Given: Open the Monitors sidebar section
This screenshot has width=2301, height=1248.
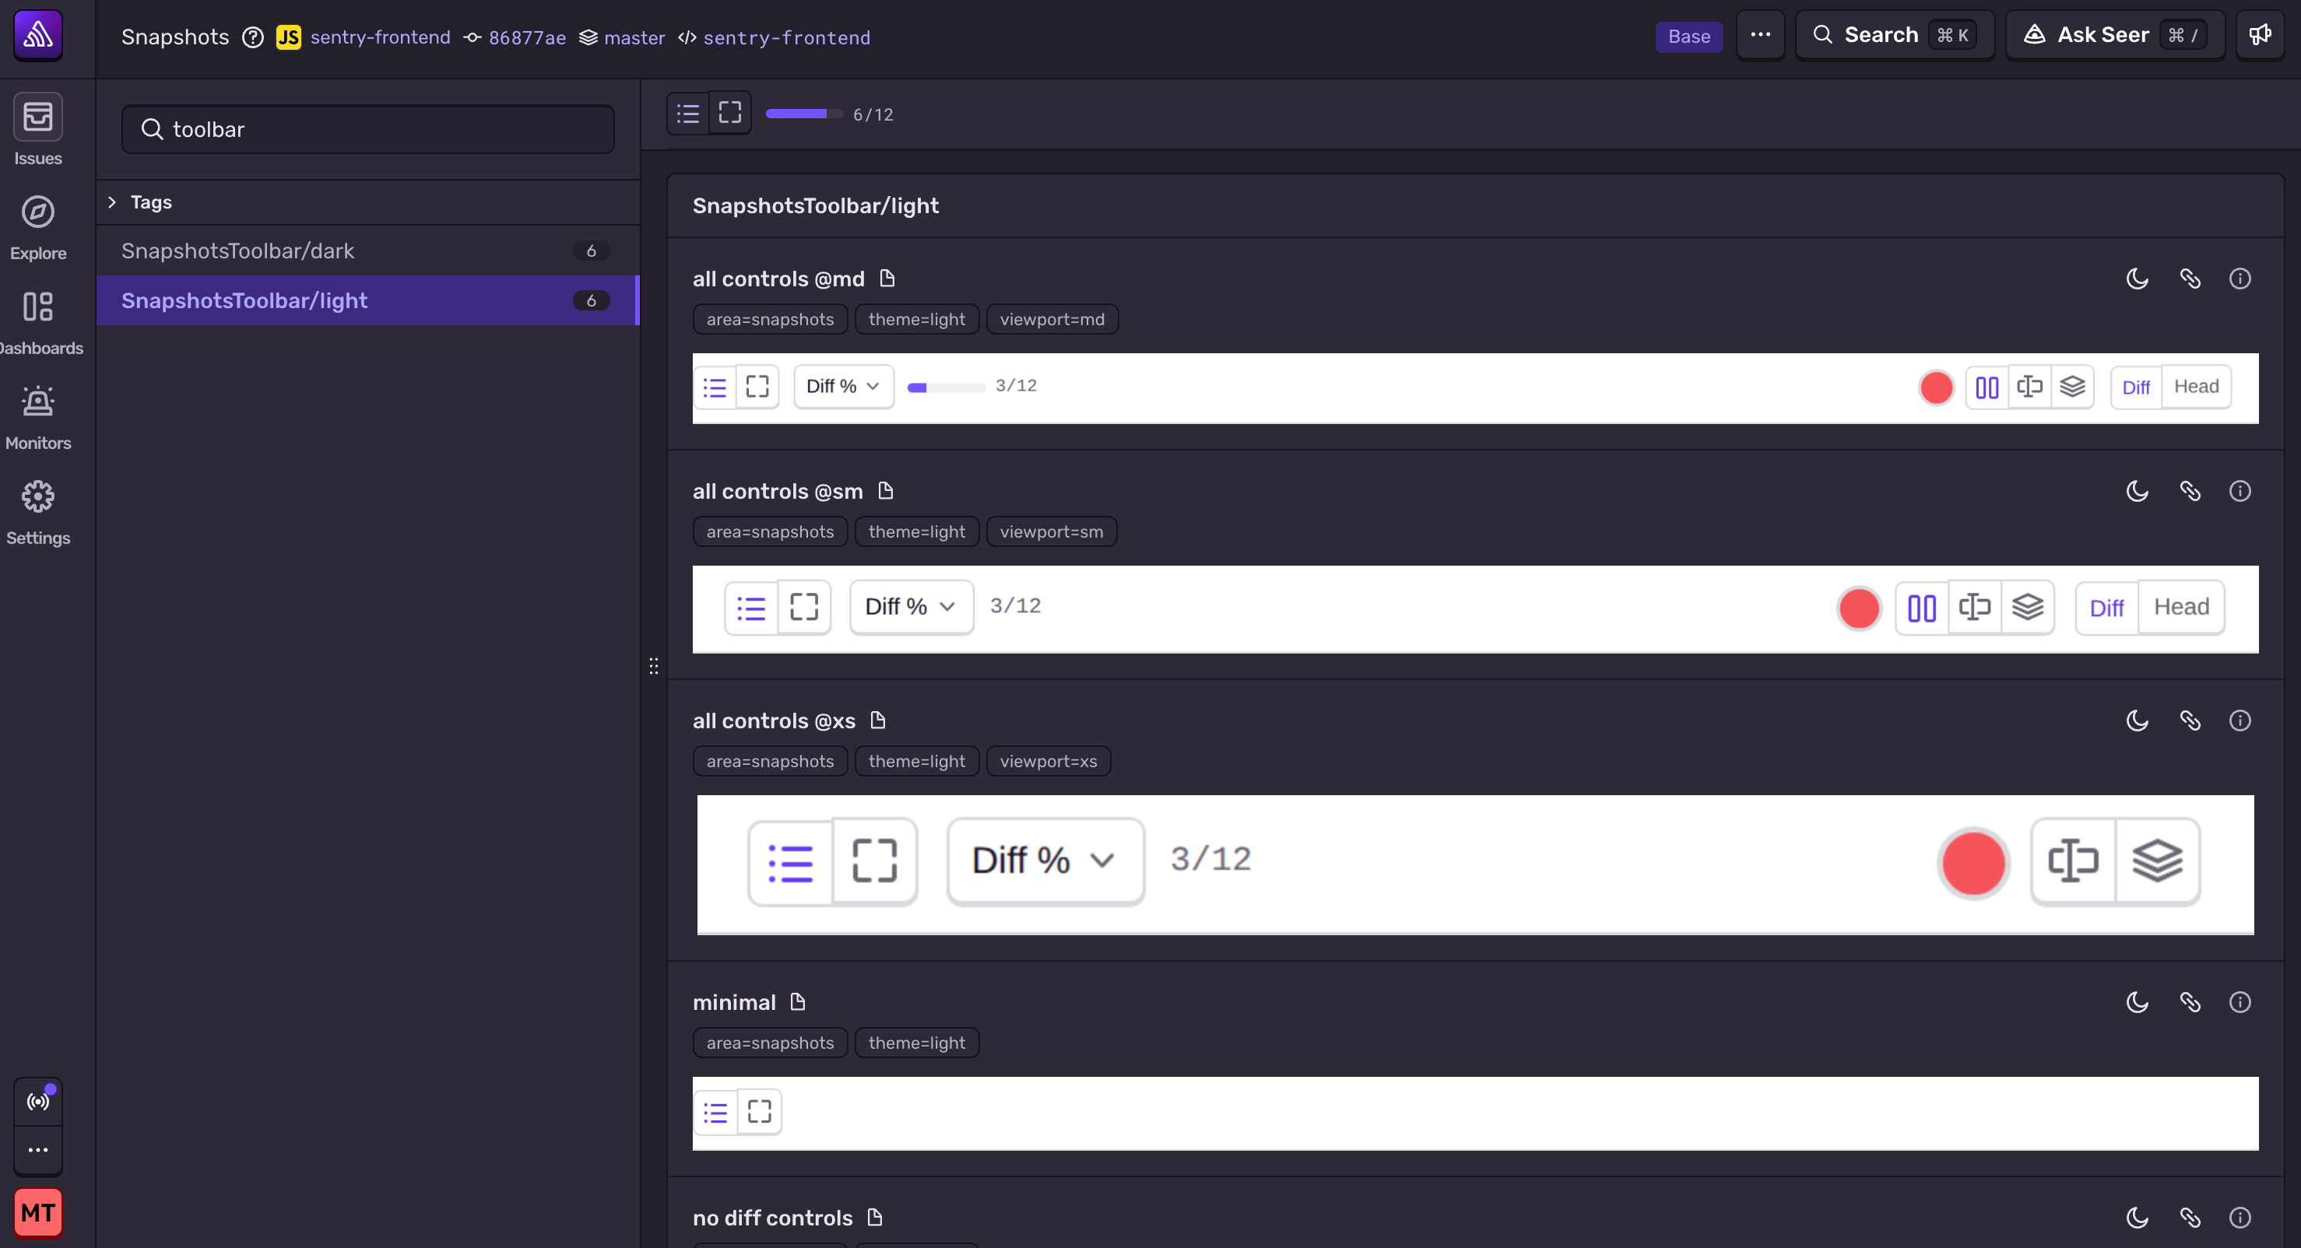Looking at the screenshot, I should point(37,418).
